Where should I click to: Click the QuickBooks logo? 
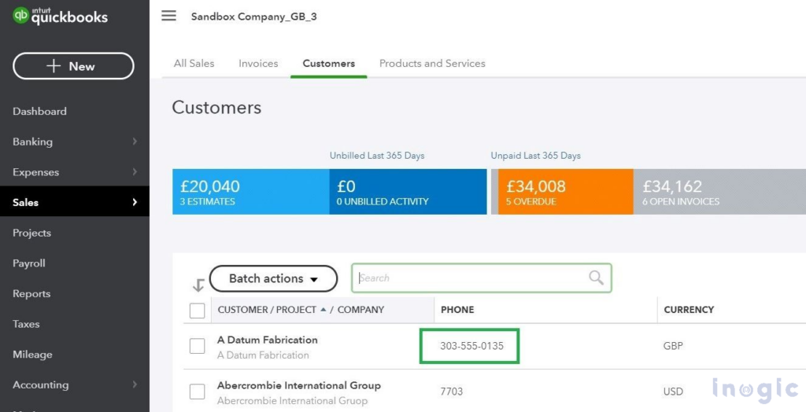tap(60, 16)
